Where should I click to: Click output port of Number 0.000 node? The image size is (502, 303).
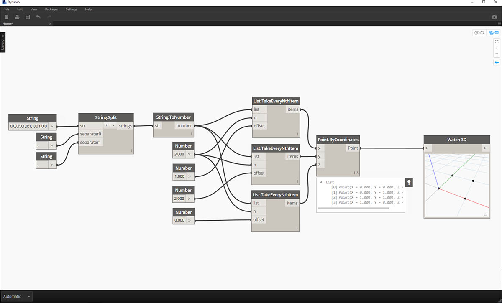[190, 220]
